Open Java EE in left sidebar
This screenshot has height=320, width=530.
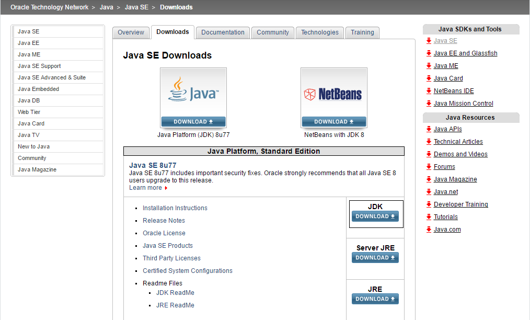(58, 43)
